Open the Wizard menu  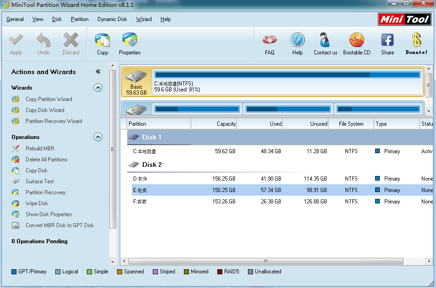point(144,19)
